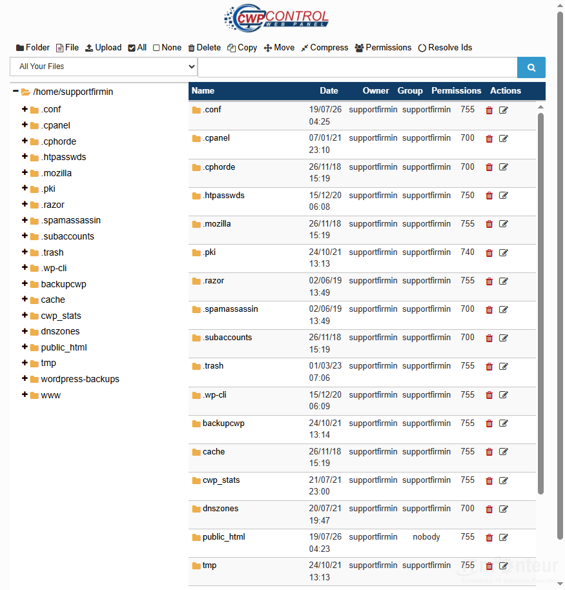Open Permissions from the toolbar

(x=383, y=48)
